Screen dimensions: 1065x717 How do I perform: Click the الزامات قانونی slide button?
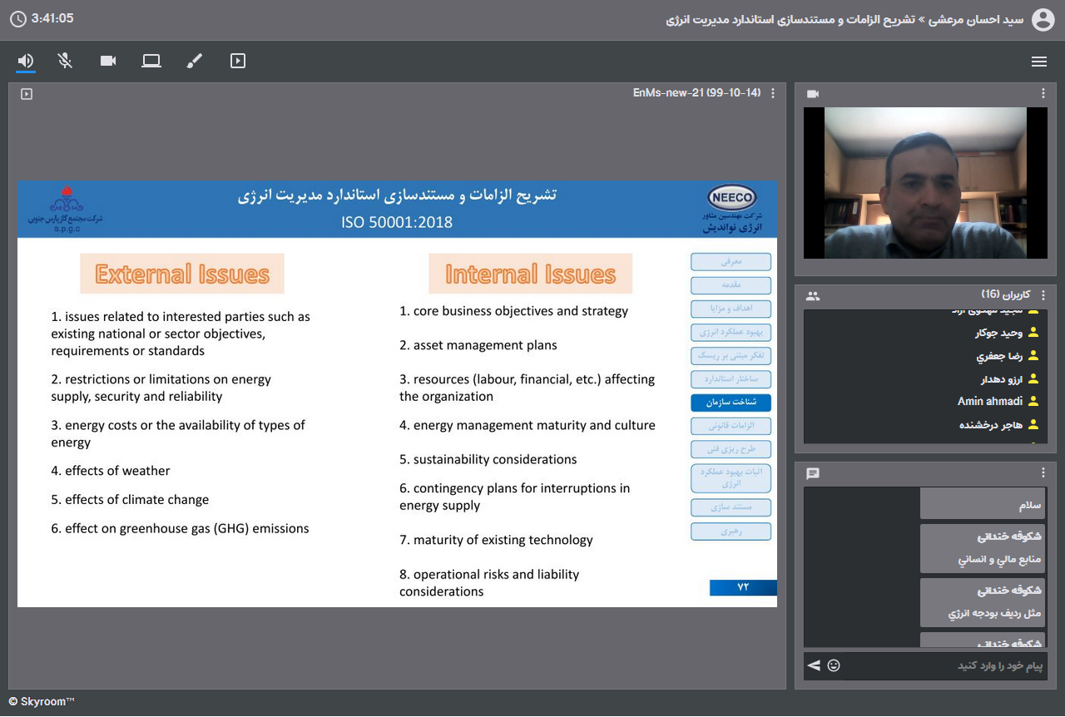click(x=731, y=426)
